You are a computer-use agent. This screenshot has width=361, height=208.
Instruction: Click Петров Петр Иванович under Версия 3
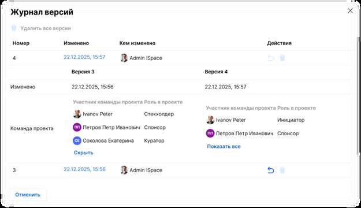[111, 127]
